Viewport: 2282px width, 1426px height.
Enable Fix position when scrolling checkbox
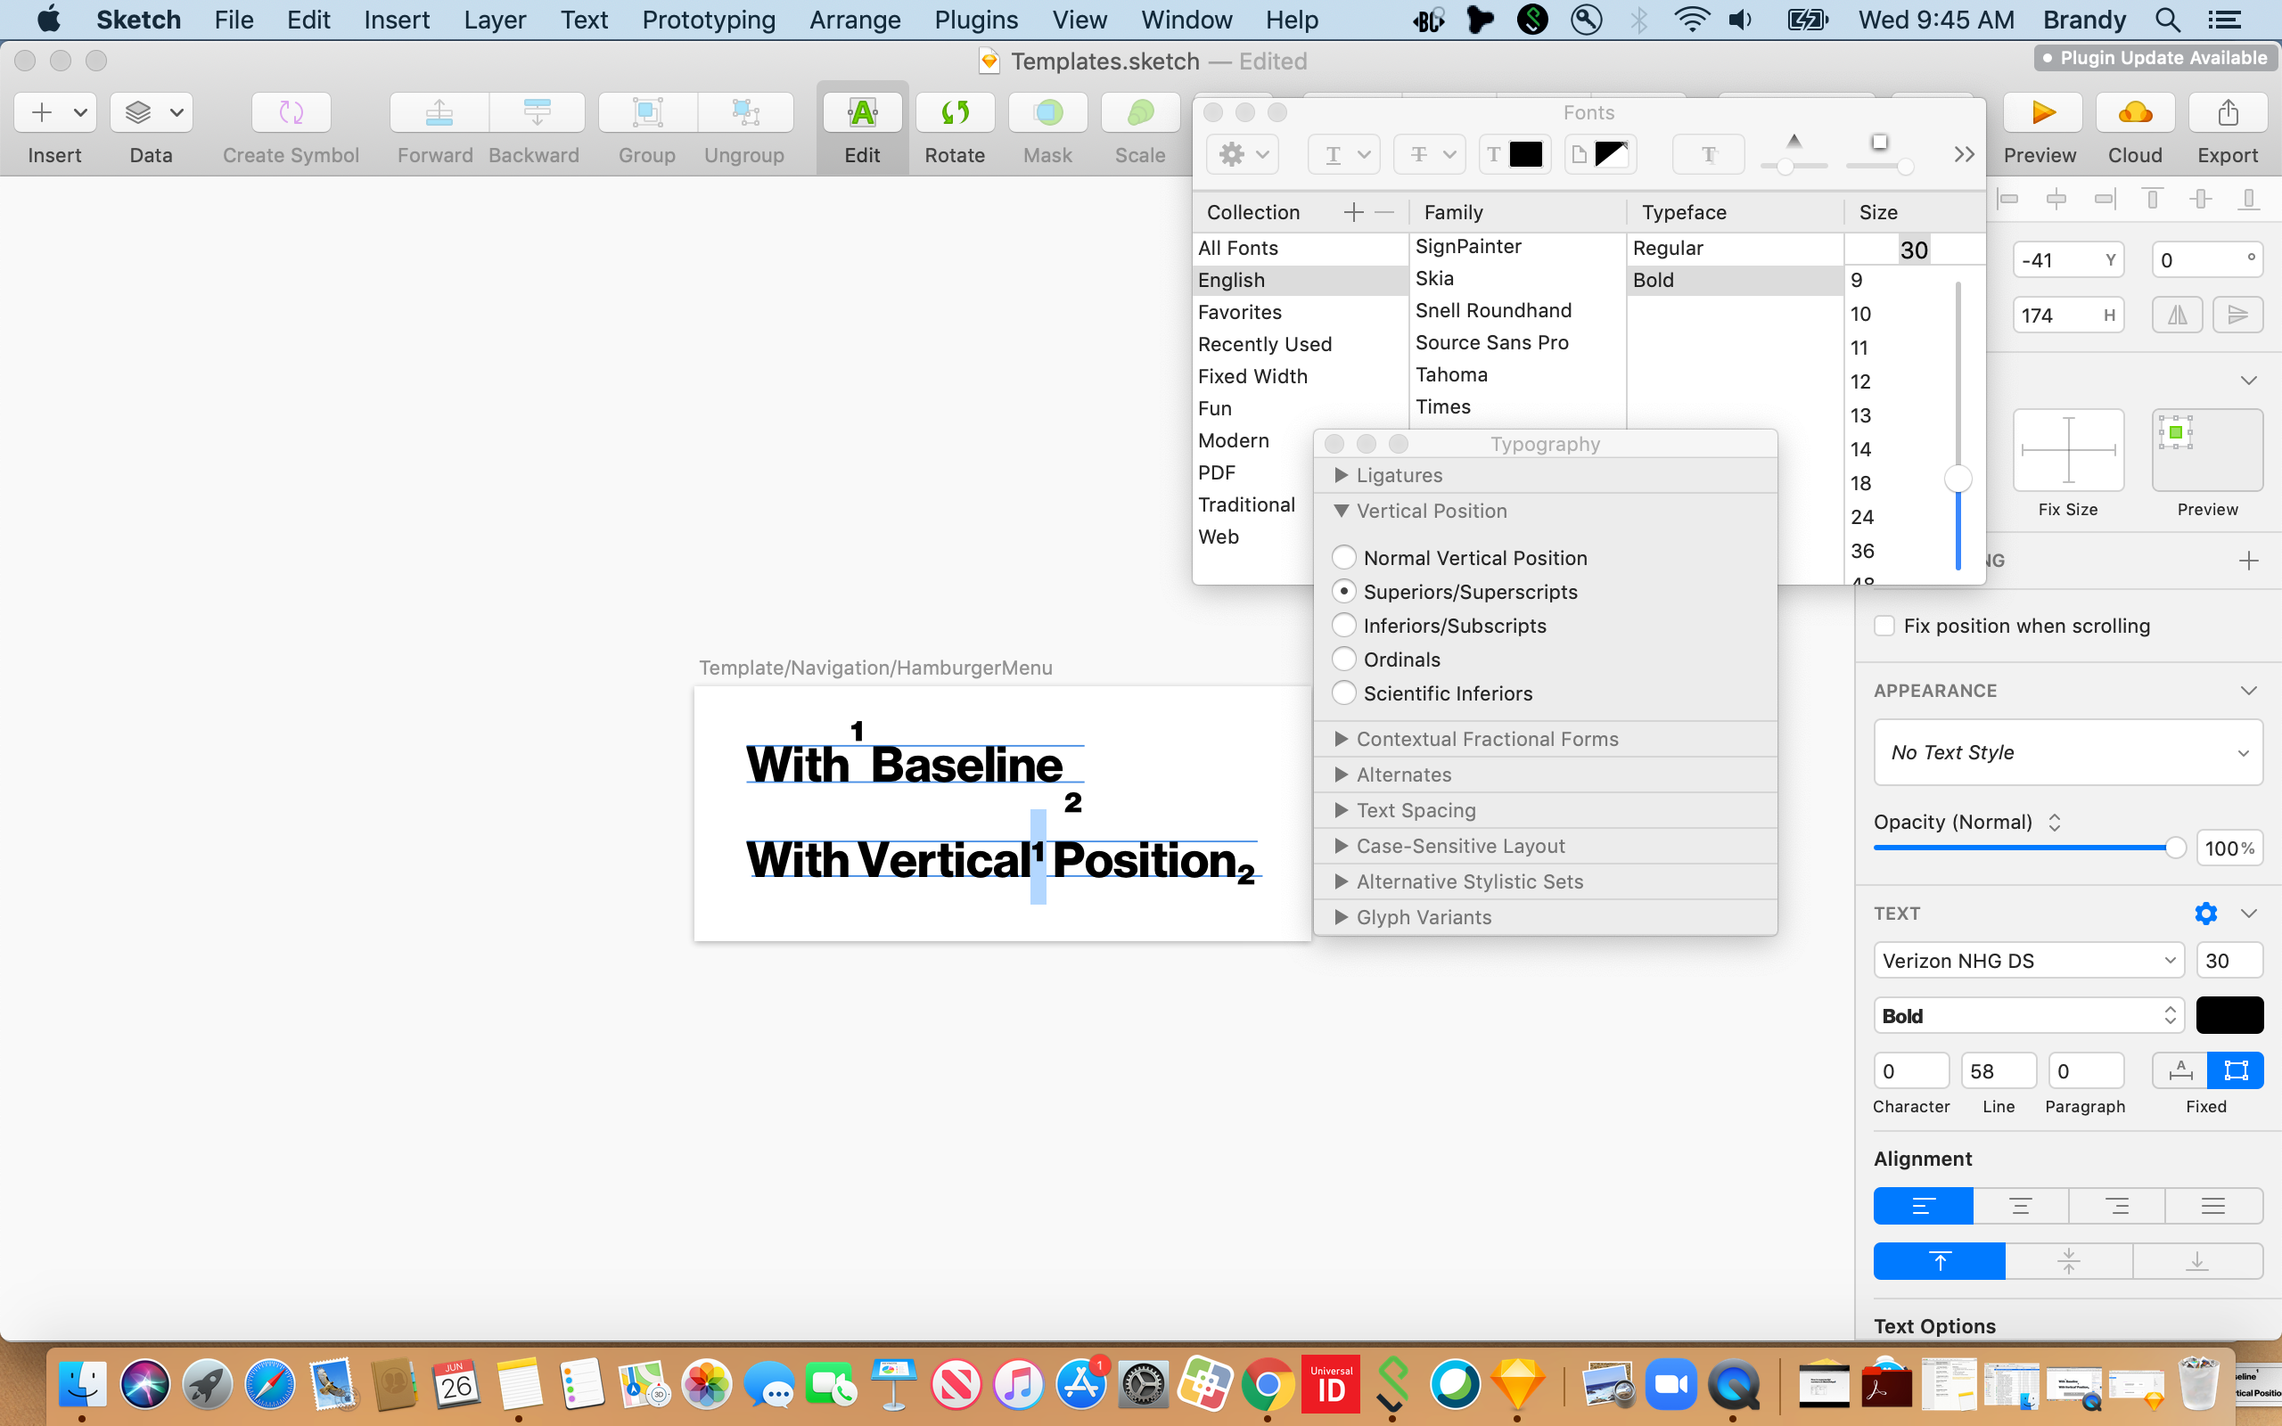point(1884,627)
